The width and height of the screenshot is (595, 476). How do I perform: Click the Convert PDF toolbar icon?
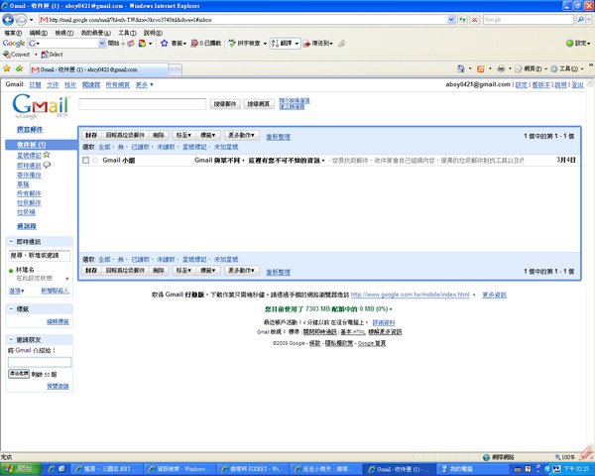pos(7,55)
